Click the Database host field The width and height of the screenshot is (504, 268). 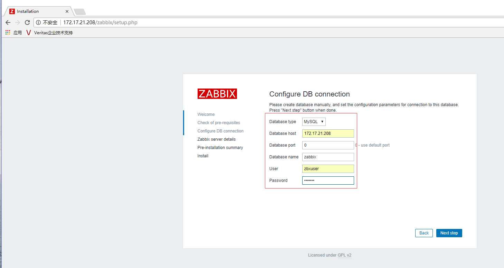coord(328,133)
